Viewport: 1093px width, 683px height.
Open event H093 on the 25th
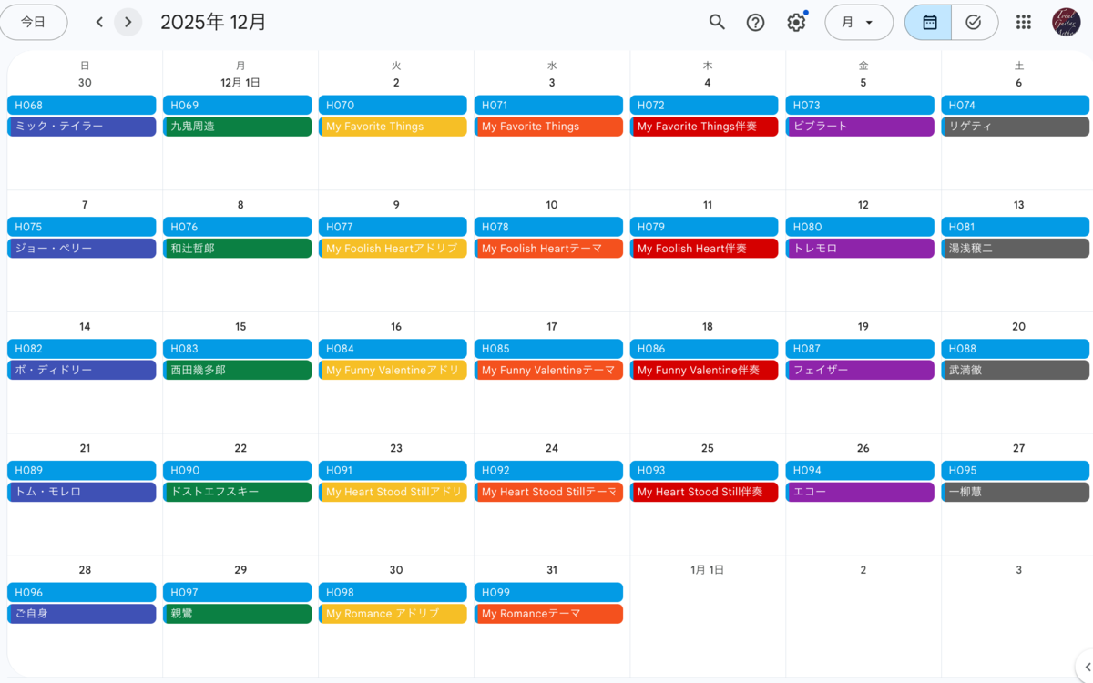[x=704, y=470]
